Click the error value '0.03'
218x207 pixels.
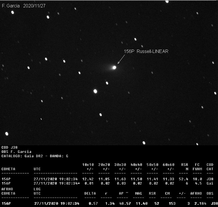121,183
